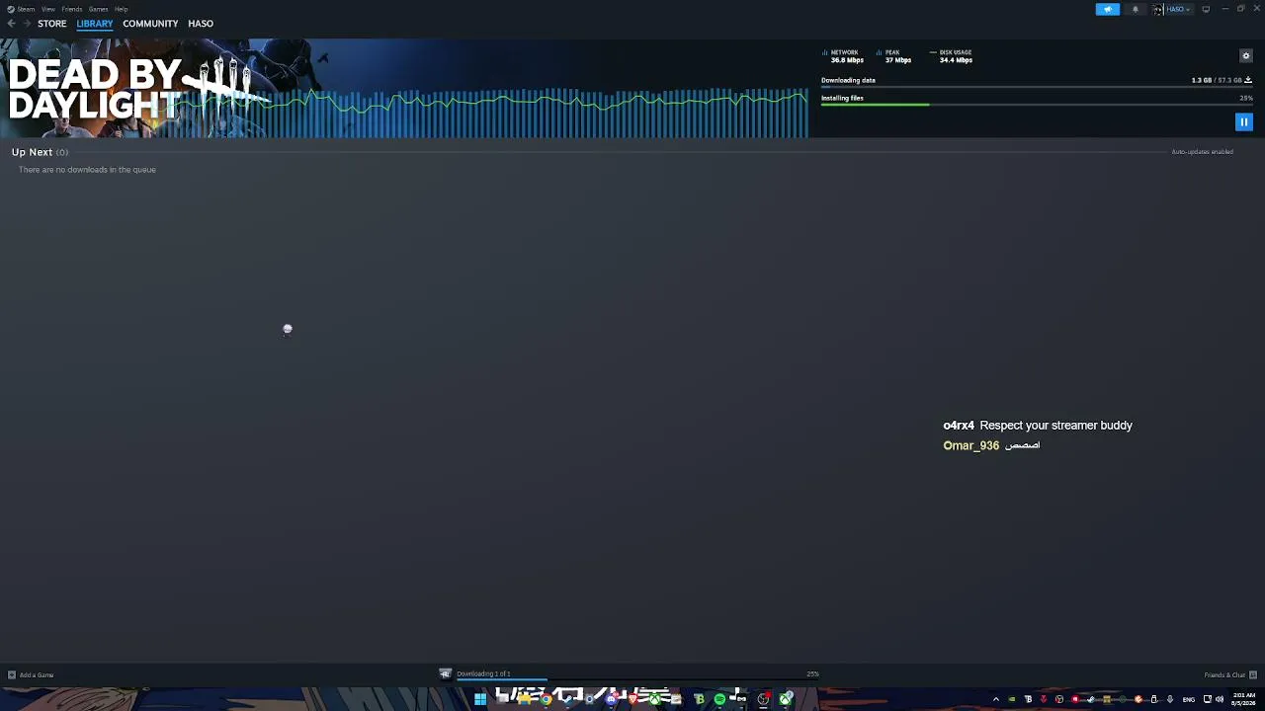Image resolution: width=1265 pixels, height=711 pixels.
Task: Maximize or restore the Steam window
Action: point(1240,9)
